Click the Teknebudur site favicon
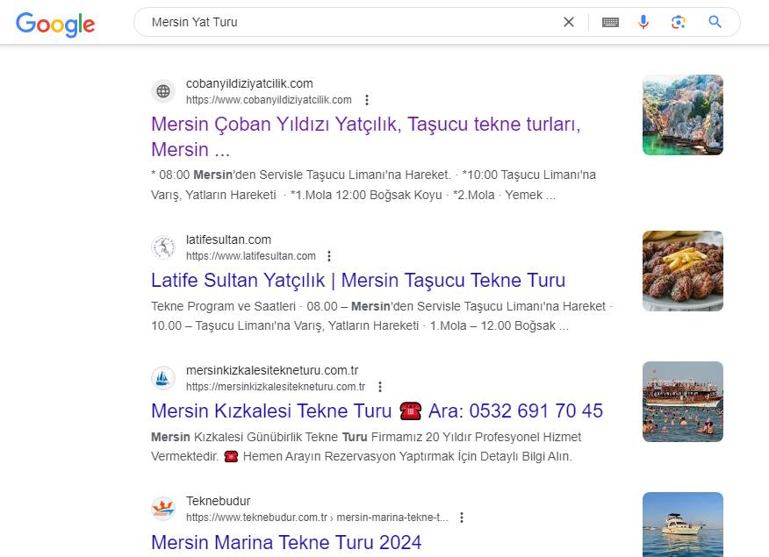Image resolution: width=769 pixels, height=557 pixels. (x=163, y=509)
